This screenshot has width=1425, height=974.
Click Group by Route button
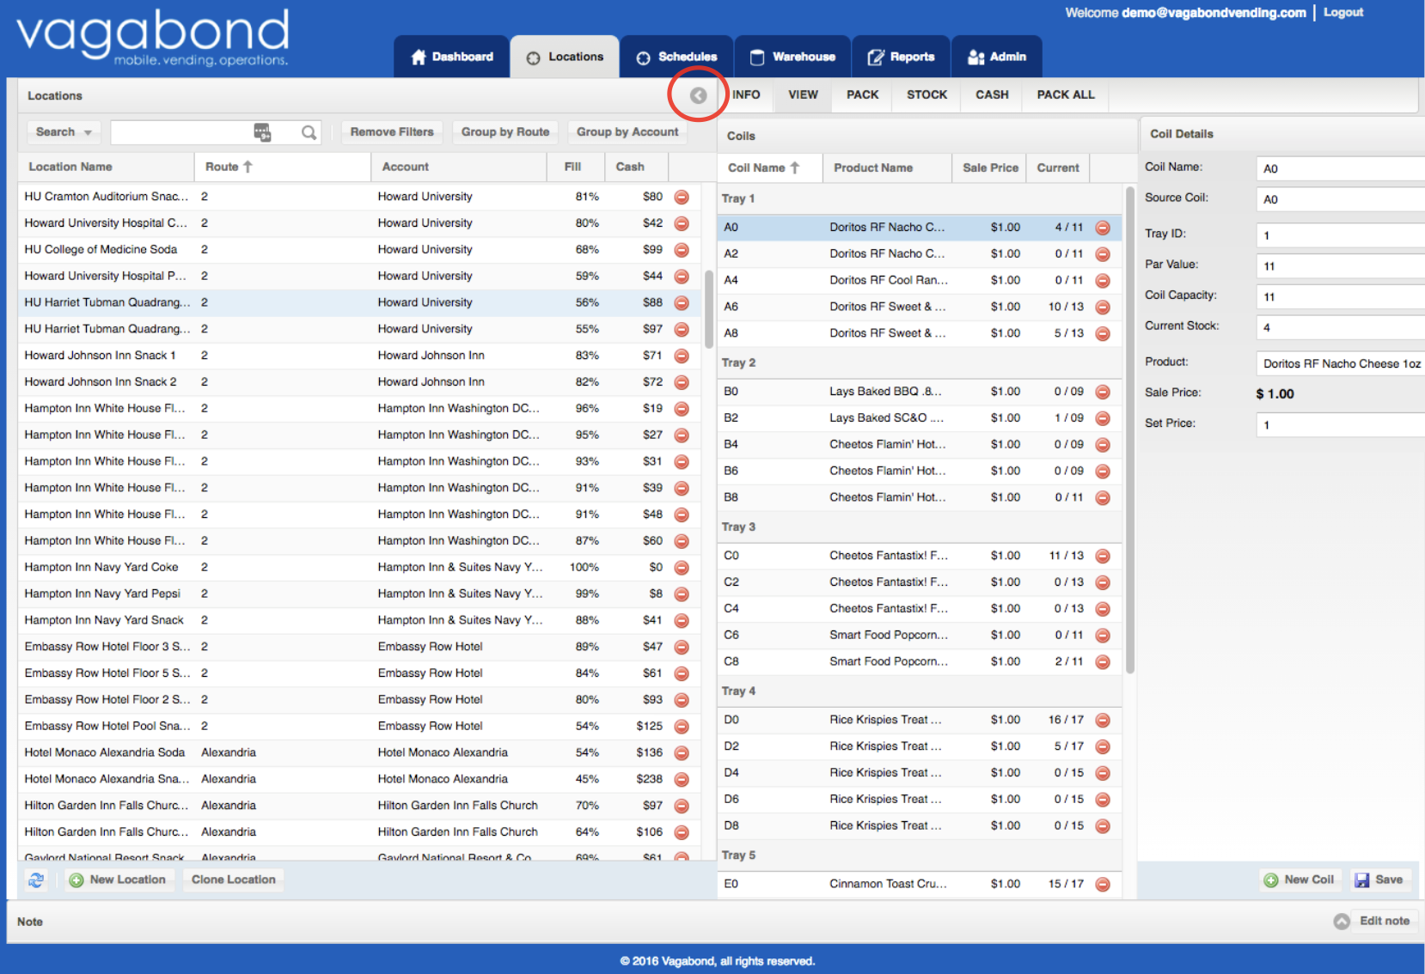(x=505, y=132)
